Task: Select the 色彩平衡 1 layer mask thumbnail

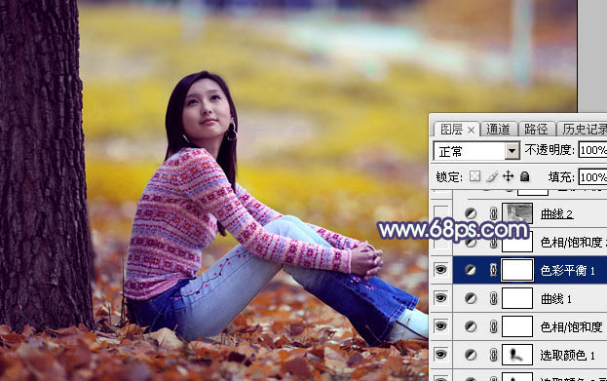Action: (517, 270)
